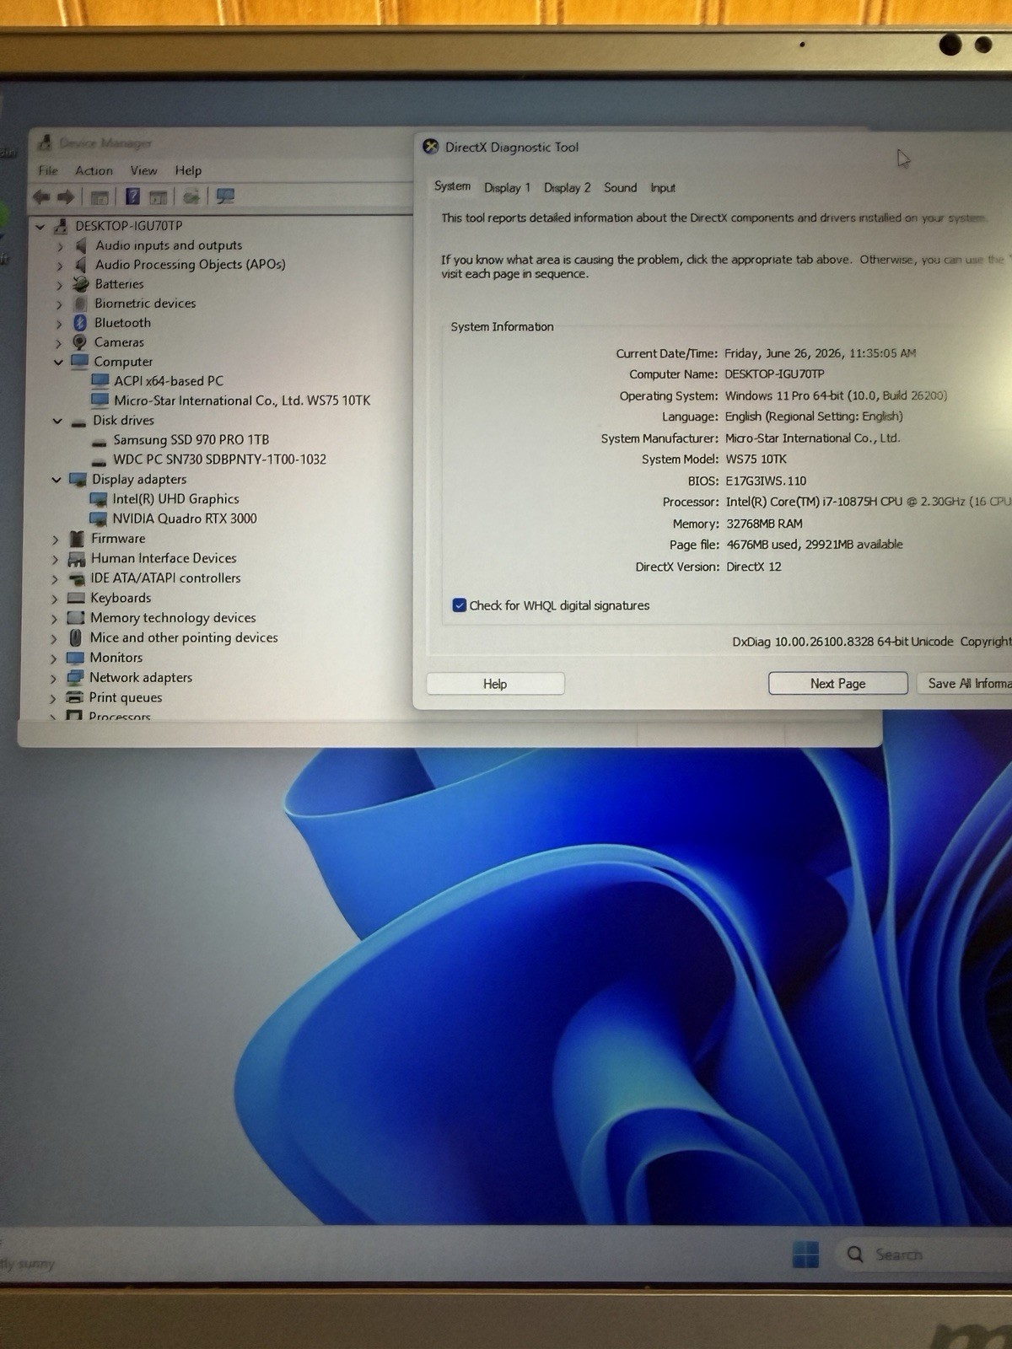Image resolution: width=1012 pixels, height=1349 pixels.
Task: Select the Biometric devices fingerprint icon
Action: click(x=80, y=304)
